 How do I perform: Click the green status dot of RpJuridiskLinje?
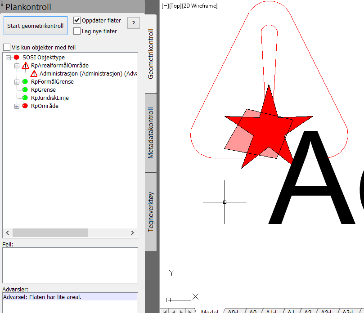25,98
